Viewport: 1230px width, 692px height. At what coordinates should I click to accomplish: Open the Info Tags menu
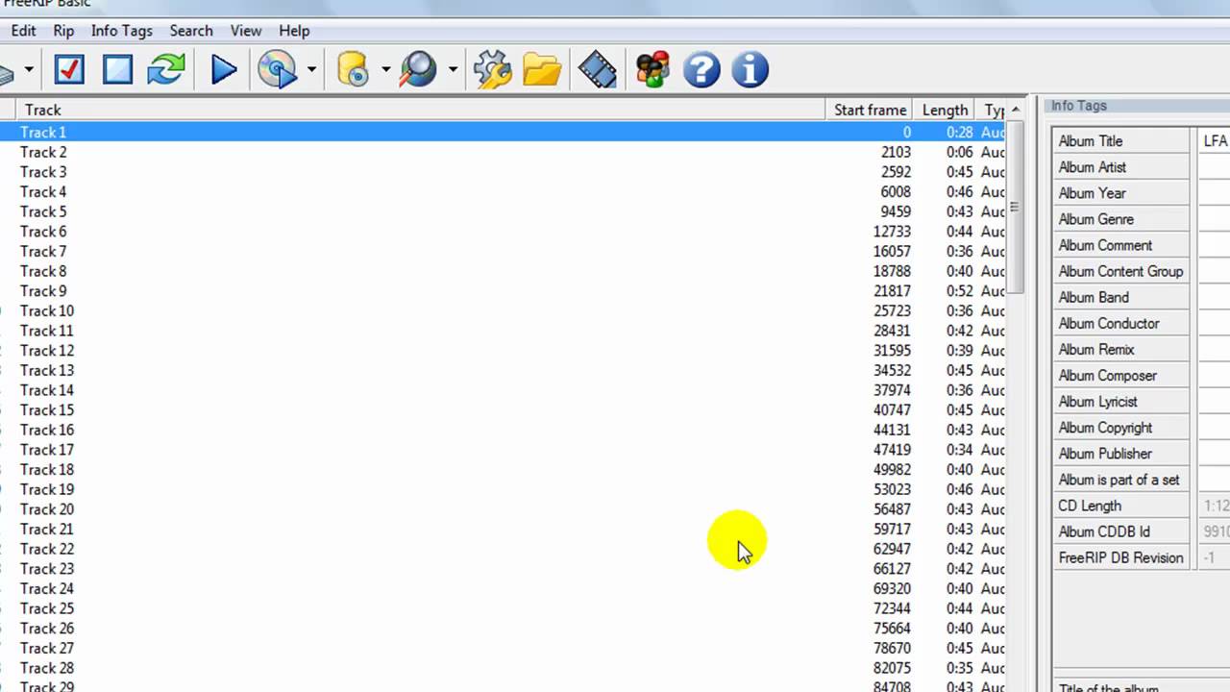(x=121, y=31)
